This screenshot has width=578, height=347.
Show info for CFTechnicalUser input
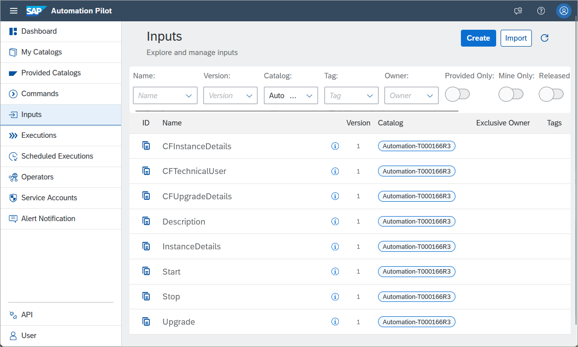pos(335,172)
